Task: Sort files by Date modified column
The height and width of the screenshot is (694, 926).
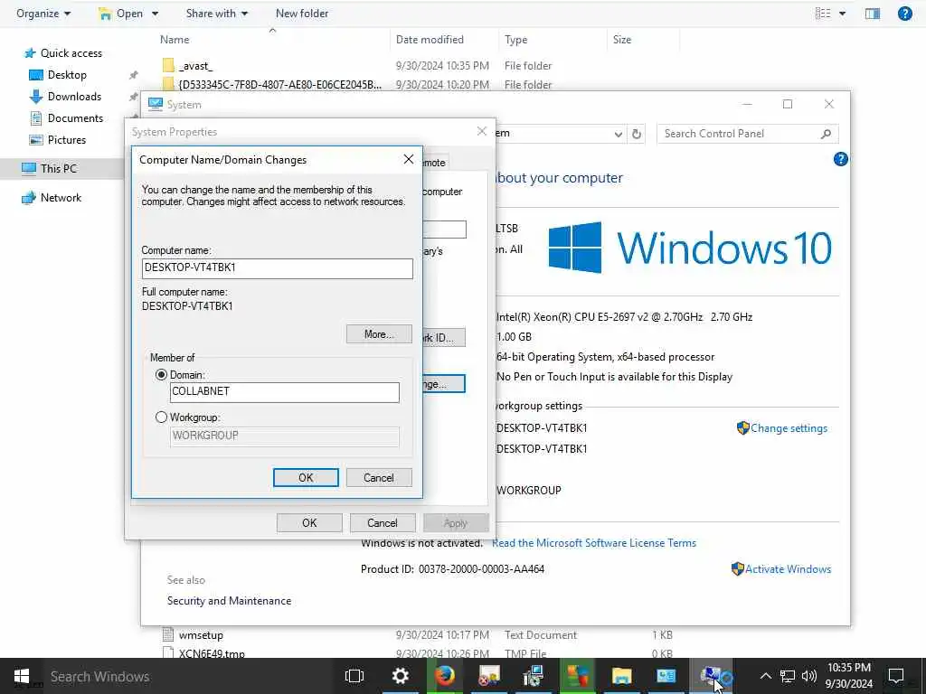Action: (x=430, y=40)
